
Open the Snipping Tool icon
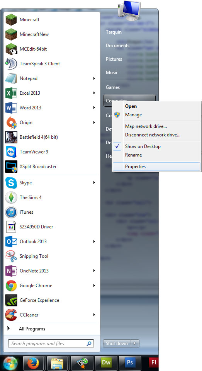coord(11,256)
